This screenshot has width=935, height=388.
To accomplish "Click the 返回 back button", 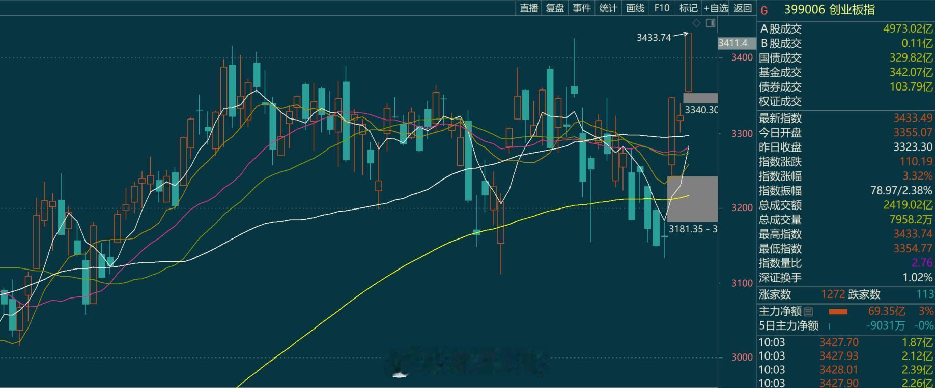I will click(x=743, y=8).
